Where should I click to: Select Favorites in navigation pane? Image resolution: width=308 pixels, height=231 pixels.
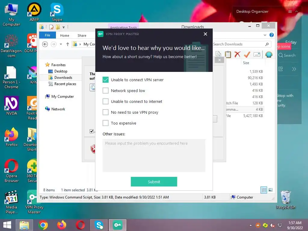pyautogui.click(x=58, y=65)
